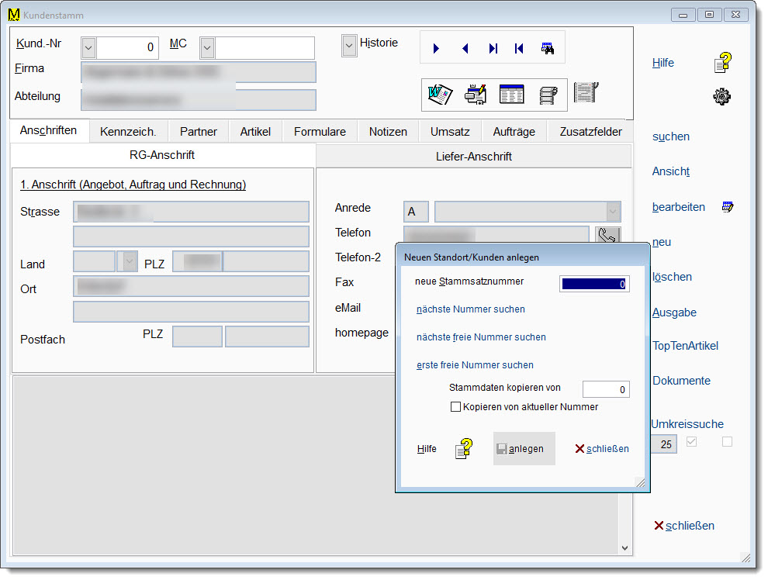Toggle the checked box under Umkreissuche
768x580 pixels.
tap(692, 442)
